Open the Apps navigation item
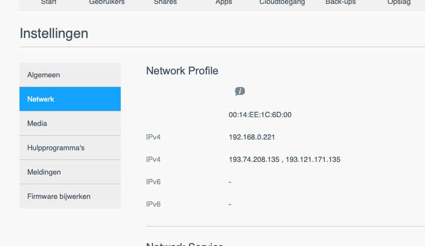This screenshot has width=425, height=246. click(x=224, y=2)
